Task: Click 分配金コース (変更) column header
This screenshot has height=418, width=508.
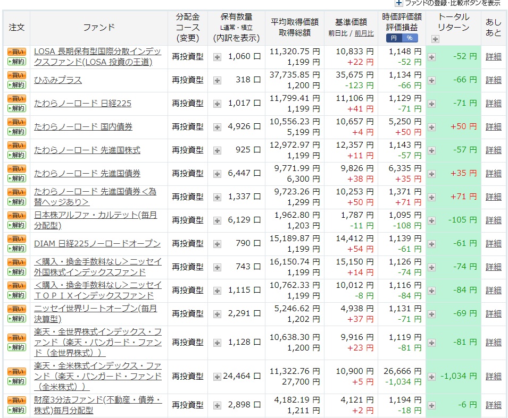Action: click(188, 28)
